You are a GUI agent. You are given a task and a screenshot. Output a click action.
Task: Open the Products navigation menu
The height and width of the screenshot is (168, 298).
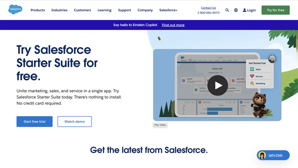click(38, 10)
